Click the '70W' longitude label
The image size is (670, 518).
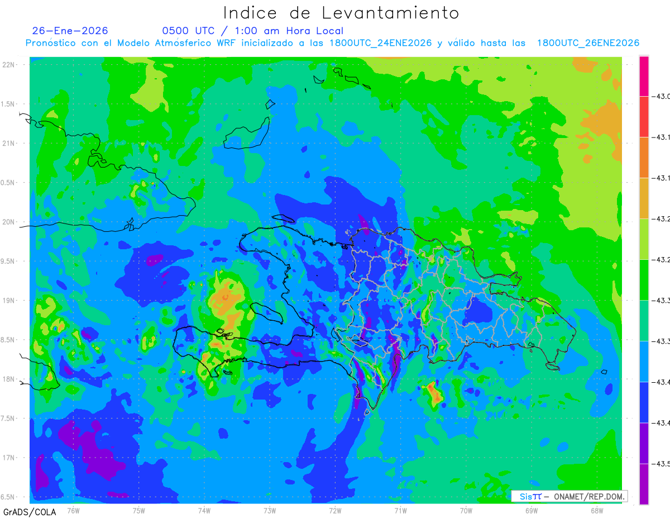point(466,510)
